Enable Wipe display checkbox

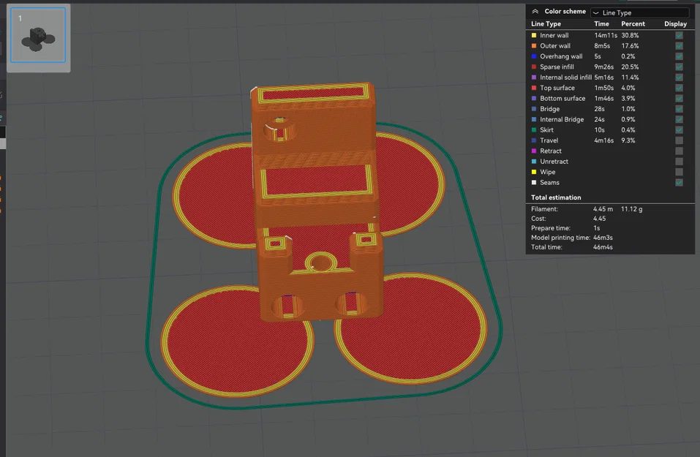pos(679,172)
